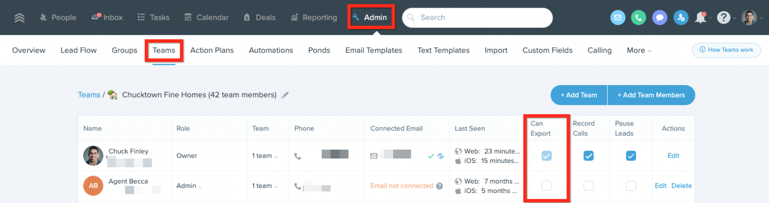
Task: Open the Reporting menu item
Action: tap(314, 18)
